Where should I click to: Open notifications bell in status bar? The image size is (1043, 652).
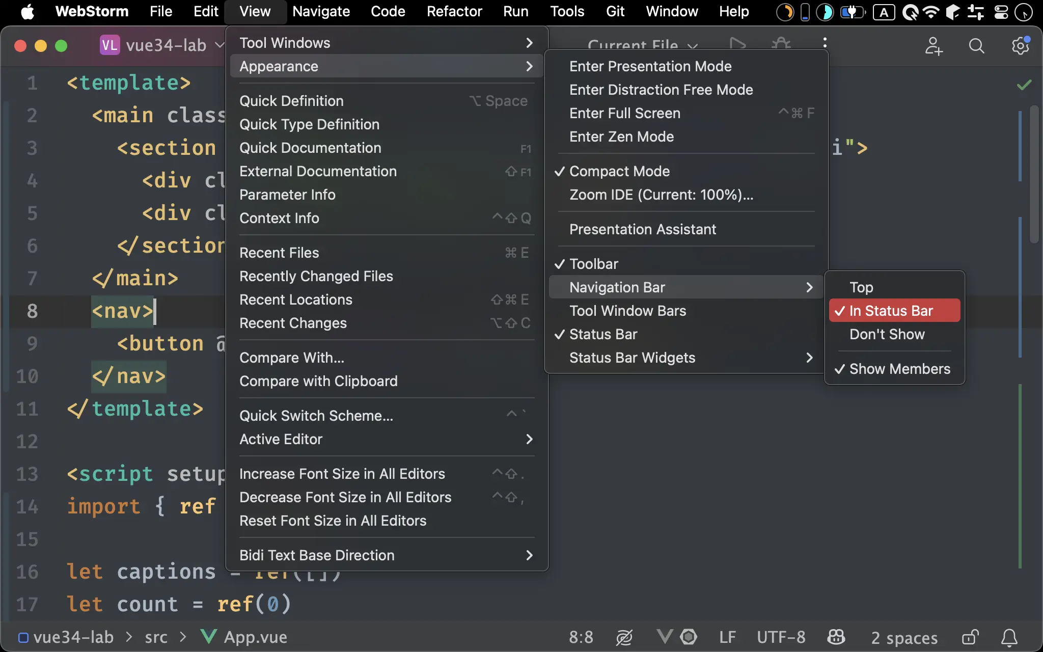(1009, 637)
